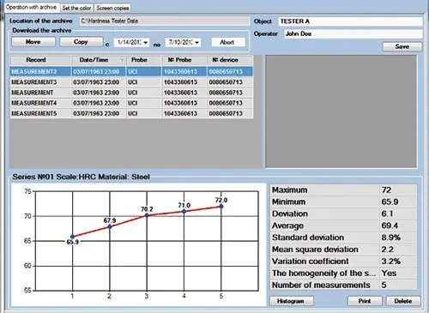Screen dimensions: 429x313
Task: Open the start date dropdown arrow
Action: point(146,42)
